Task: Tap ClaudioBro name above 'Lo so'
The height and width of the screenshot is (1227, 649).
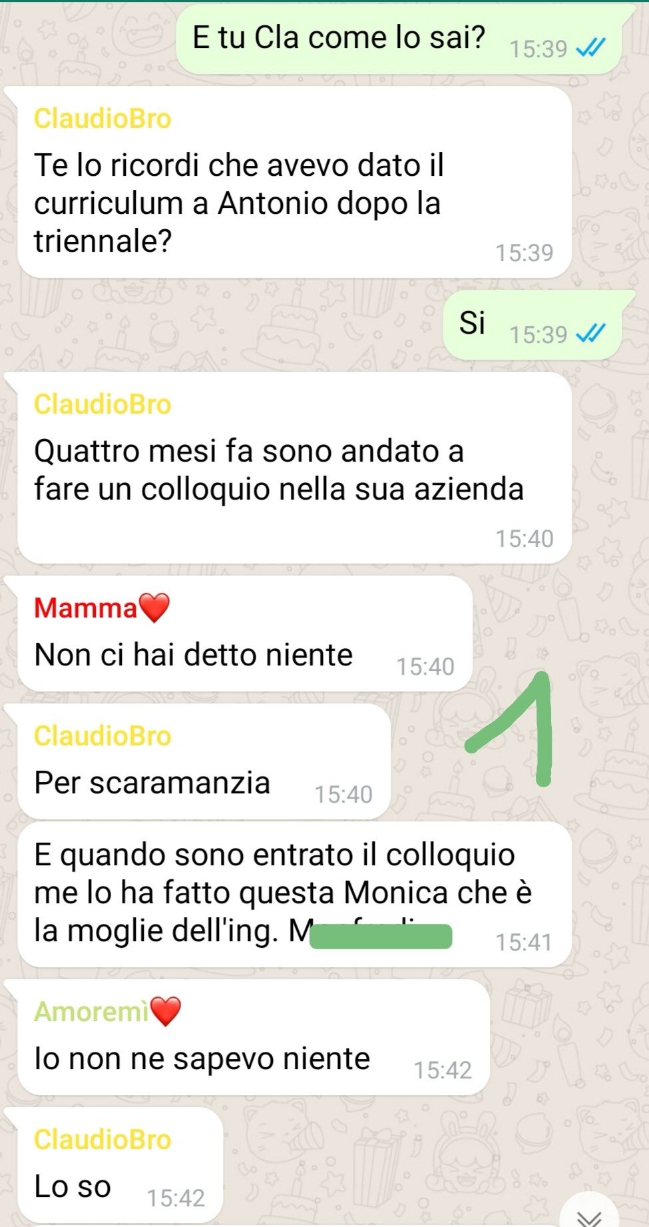Action: [x=103, y=1140]
